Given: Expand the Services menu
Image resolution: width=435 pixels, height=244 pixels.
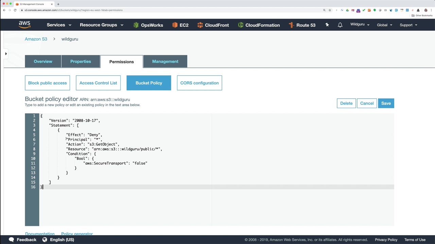Looking at the screenshot, I should pyautogui.click(x=59, y=25).
